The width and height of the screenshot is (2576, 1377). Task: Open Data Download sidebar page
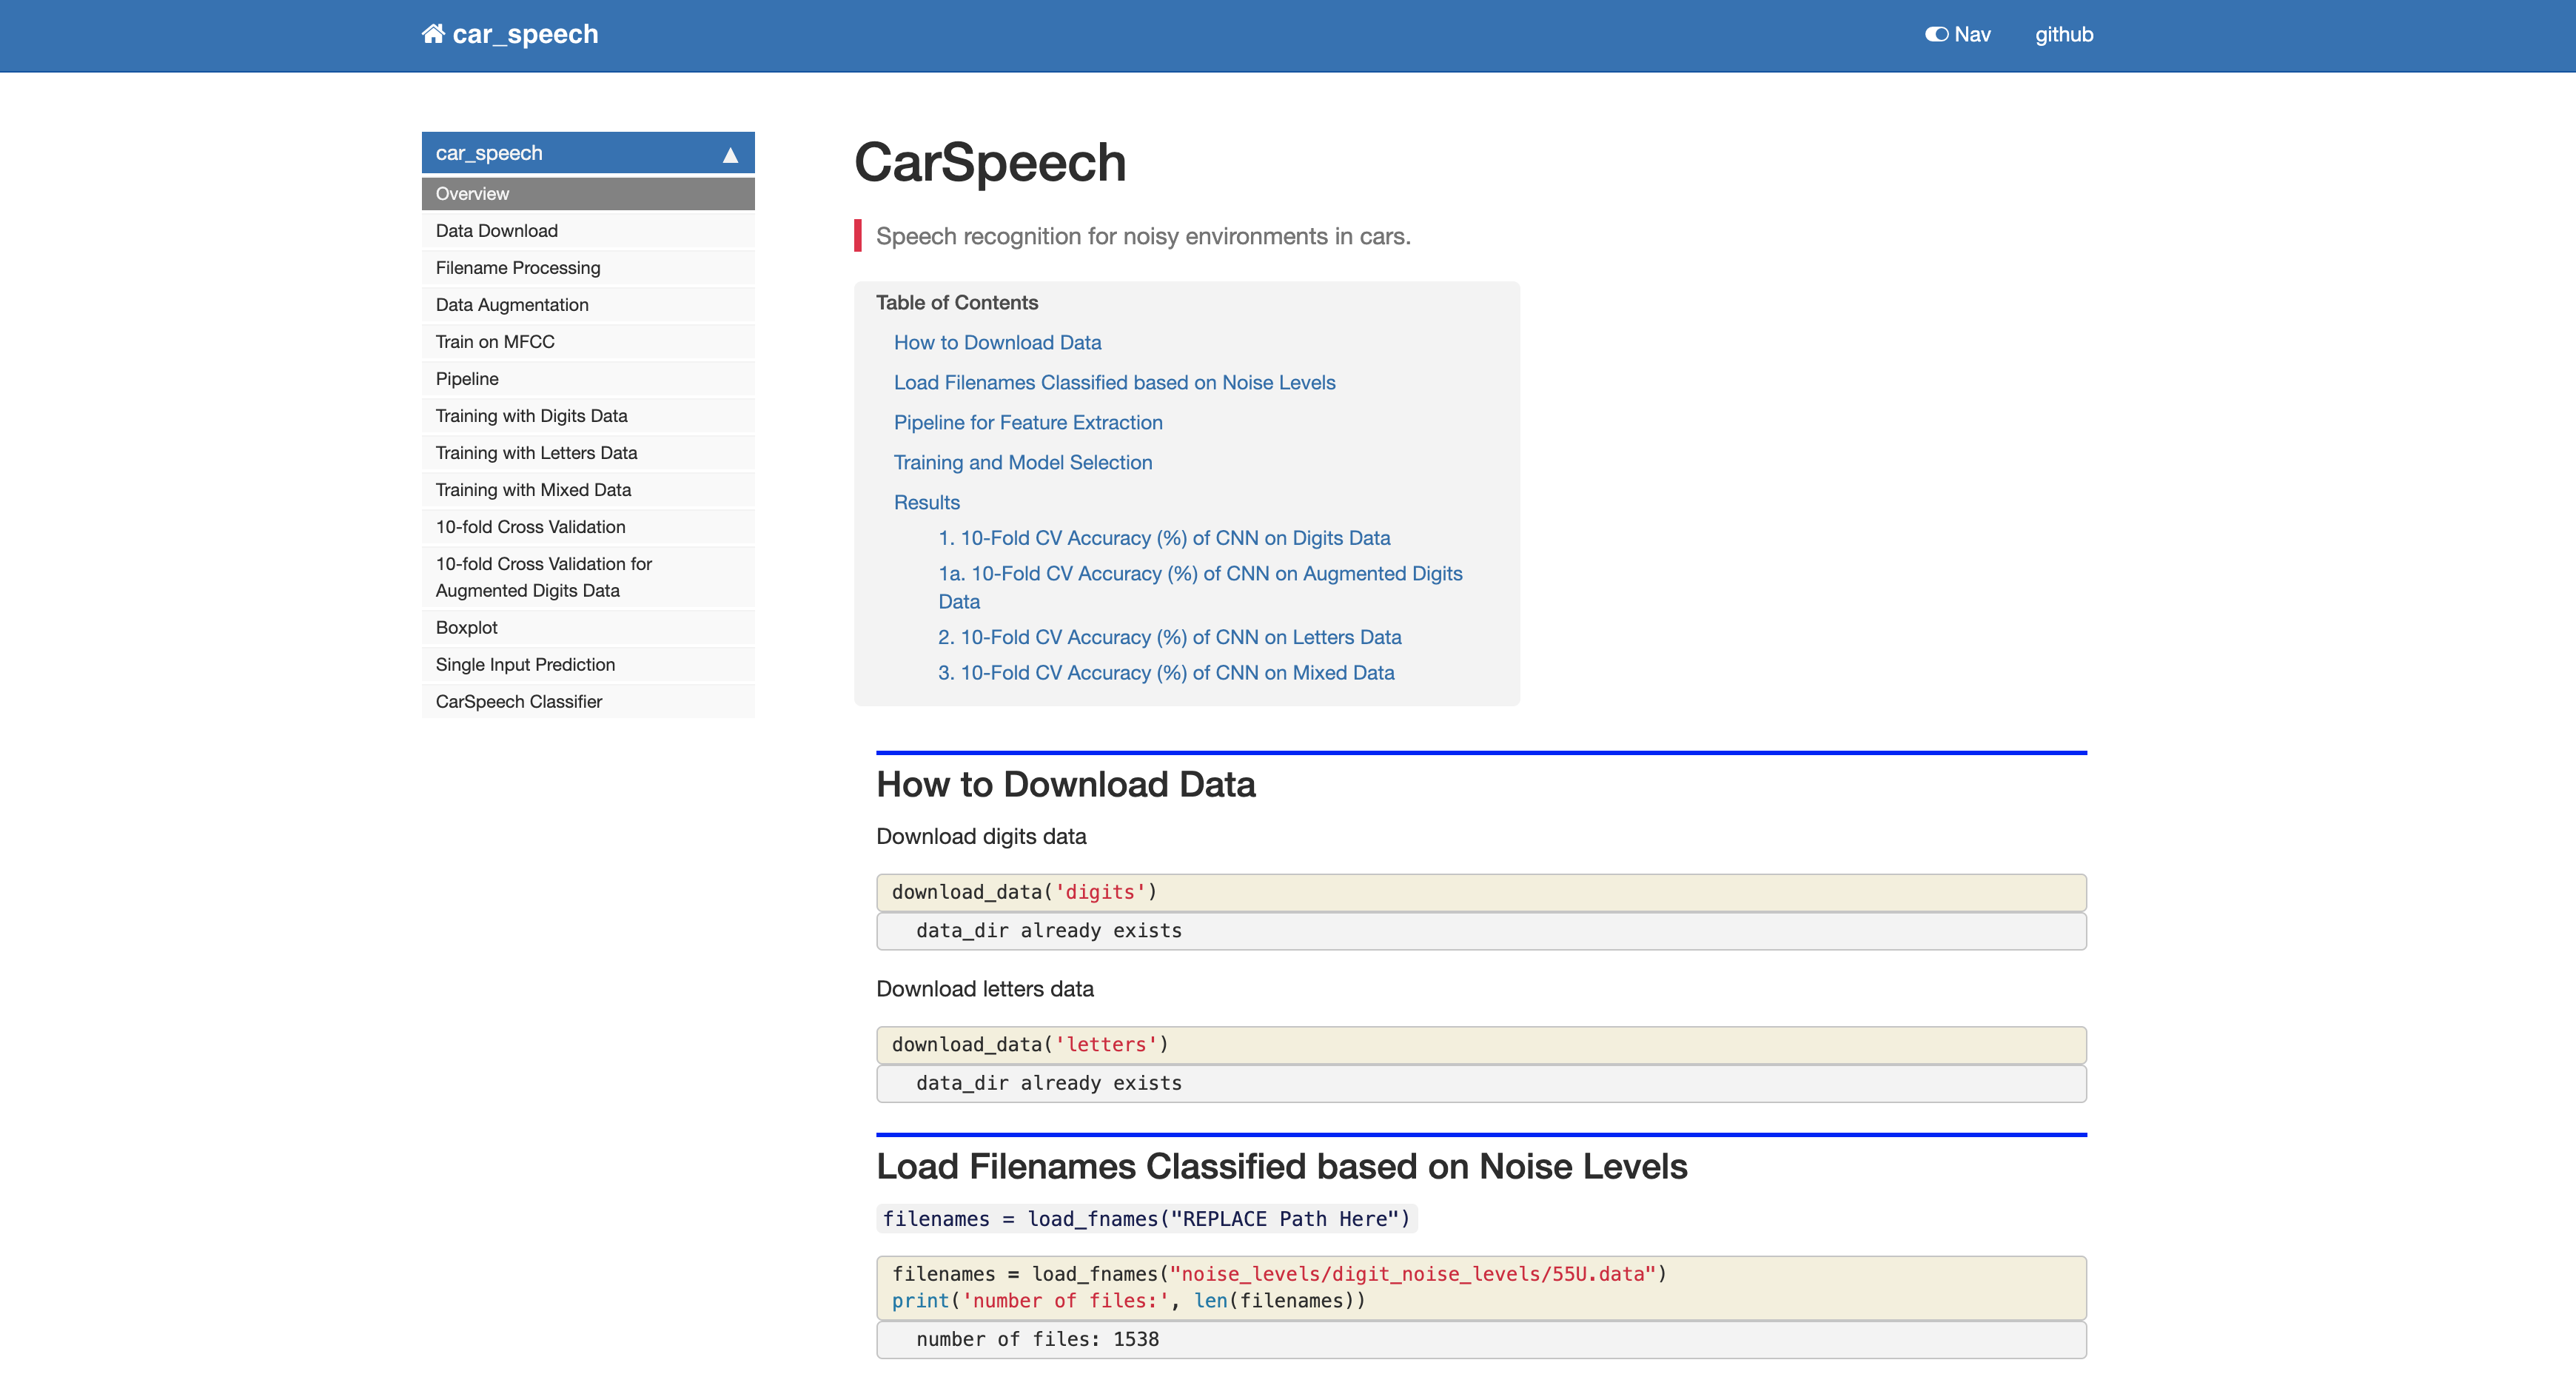[496, 231]
